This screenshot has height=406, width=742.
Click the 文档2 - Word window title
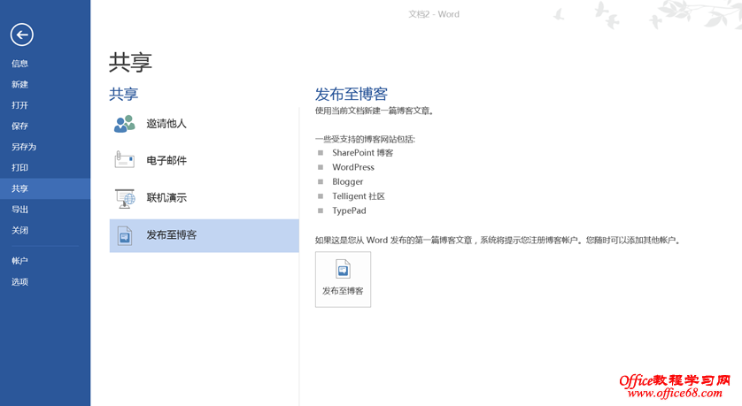[434, 14]
